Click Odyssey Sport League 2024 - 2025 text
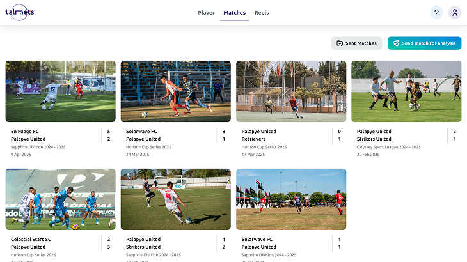This screenshot has width=467, height=262. point(389,147)
